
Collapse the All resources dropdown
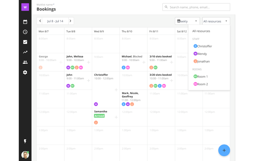pyautogui.click(x=216, y=21)
